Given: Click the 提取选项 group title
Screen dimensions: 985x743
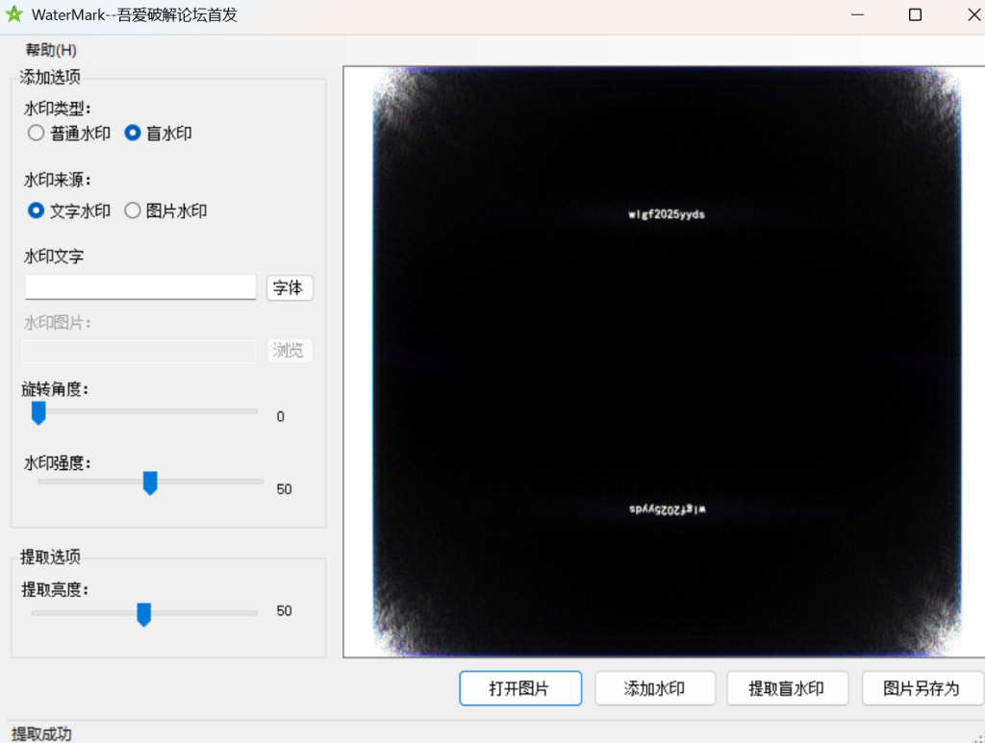Looking at the screenshot, I should (x=50, y=557).
